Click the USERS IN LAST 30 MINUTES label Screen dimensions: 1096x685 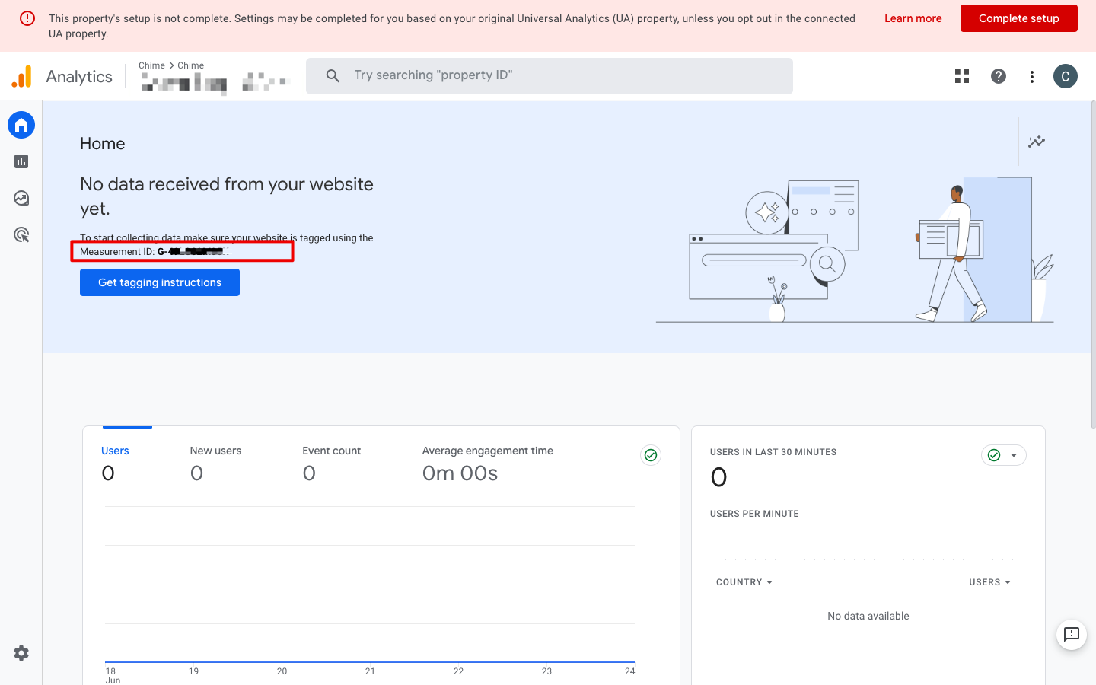[773, 452]
